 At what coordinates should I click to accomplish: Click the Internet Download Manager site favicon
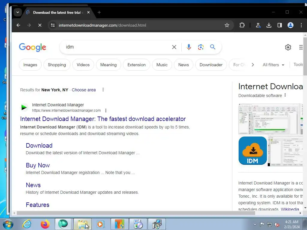[x=24, y=108]
